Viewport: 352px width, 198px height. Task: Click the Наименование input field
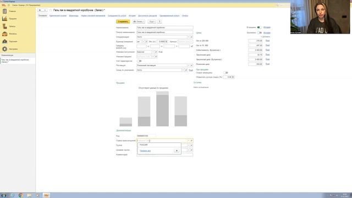pyautogui.click(x=165, y=28)
